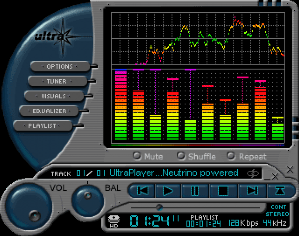
Task: Pause playback
Action: [x=195, y=191]
